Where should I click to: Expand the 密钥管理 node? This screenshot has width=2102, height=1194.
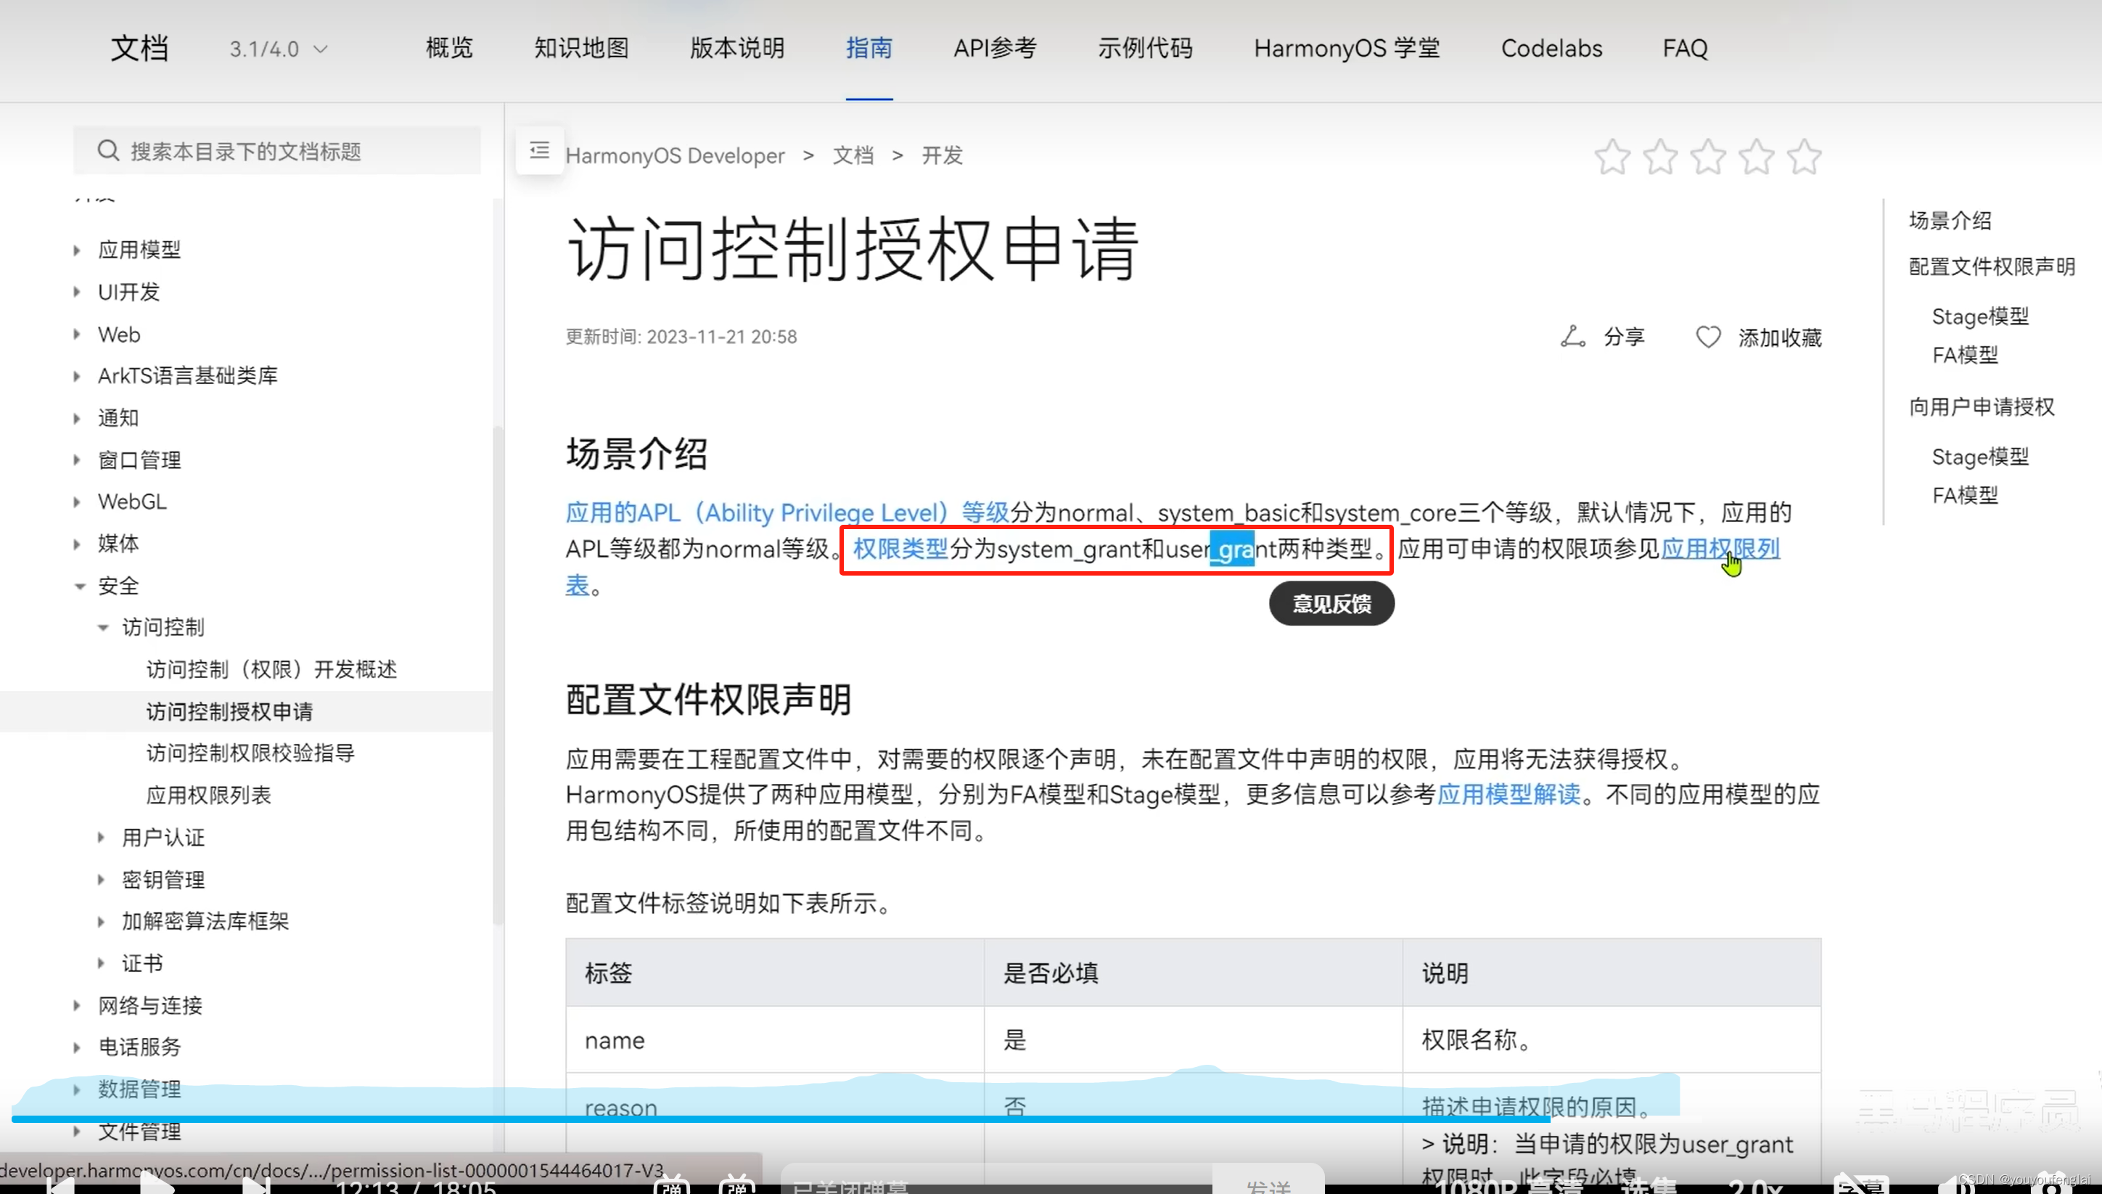pos(101,879)
